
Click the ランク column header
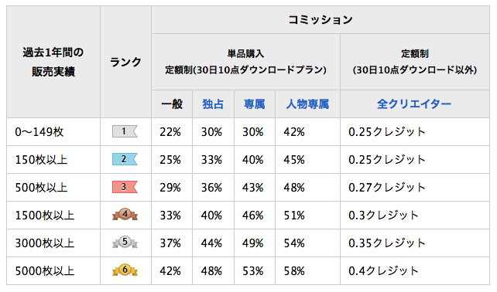pyautogui.click(x=125, y=62)
